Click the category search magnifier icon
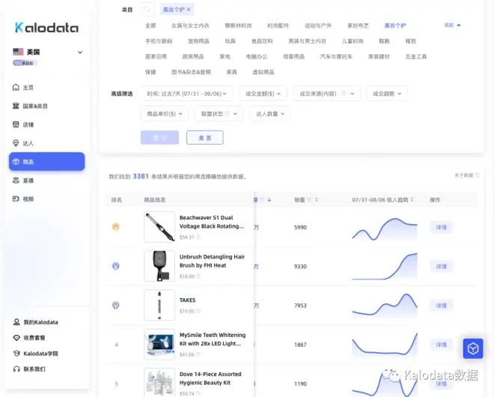Screen dimensions: 494x397 147,10
